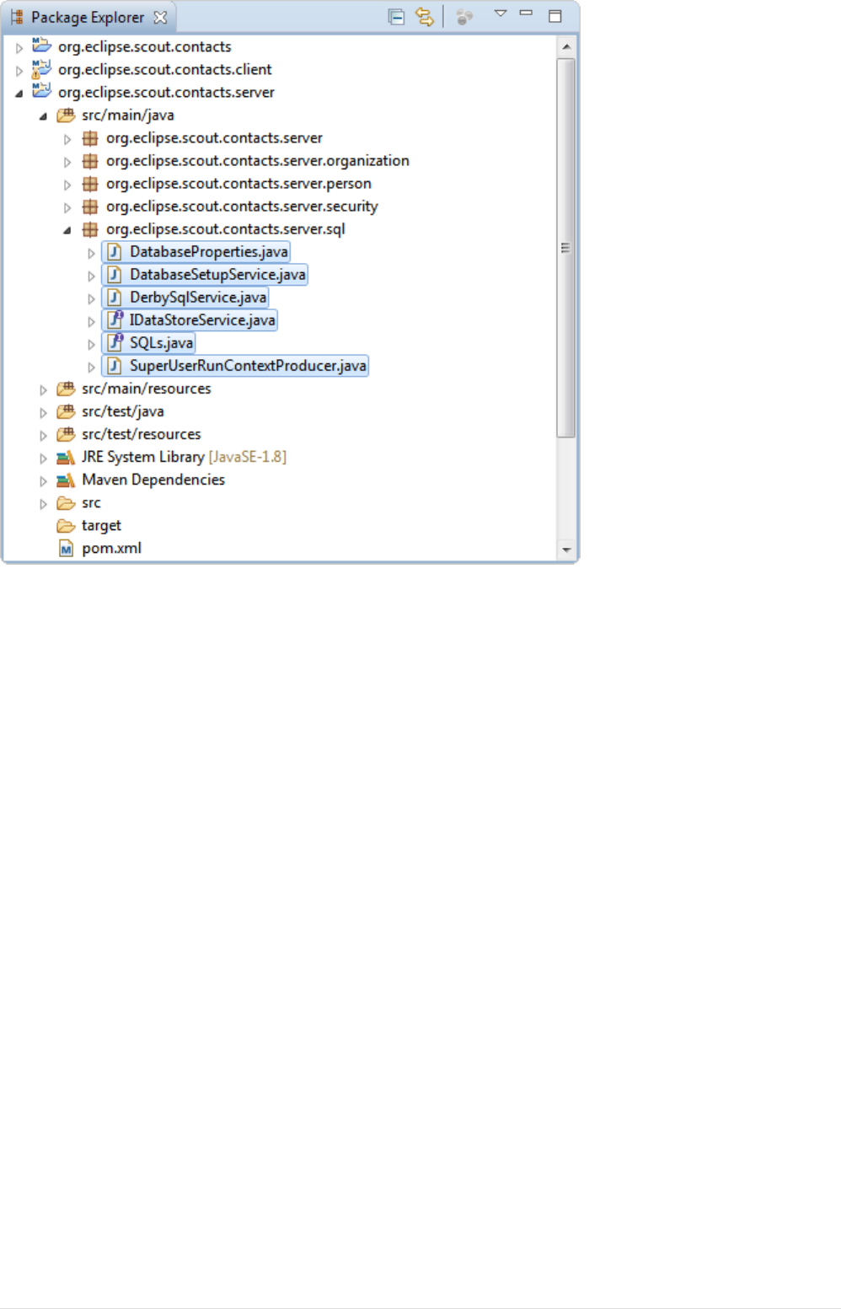
Task: Expand Maven Dependencies node
Action: pyautogui.click(x=43, y=480)
